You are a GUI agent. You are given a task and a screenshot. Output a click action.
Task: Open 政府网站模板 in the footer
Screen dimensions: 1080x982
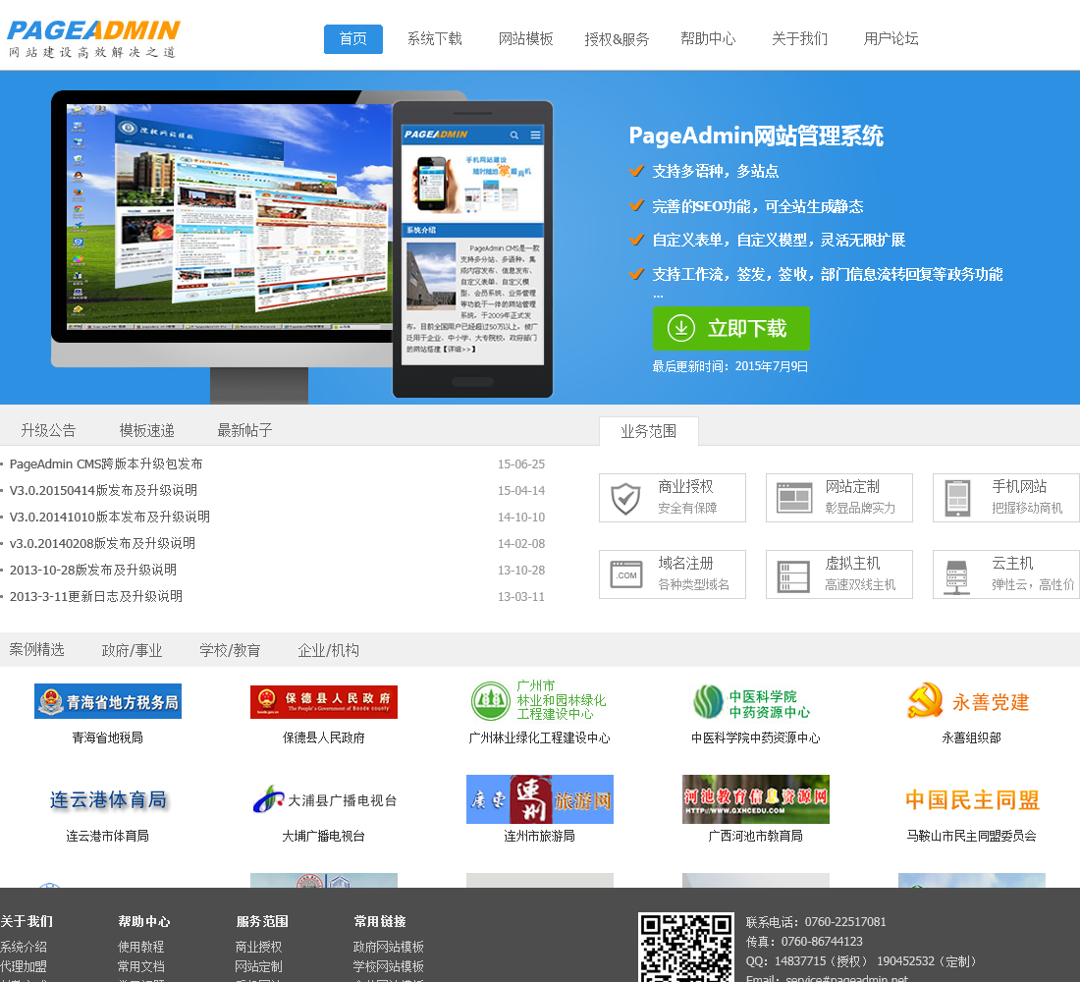(x=389, y=947)
